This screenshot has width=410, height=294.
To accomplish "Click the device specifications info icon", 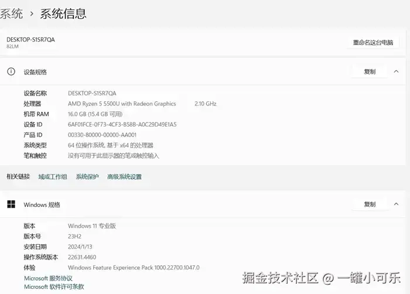I will click(11, 71).
